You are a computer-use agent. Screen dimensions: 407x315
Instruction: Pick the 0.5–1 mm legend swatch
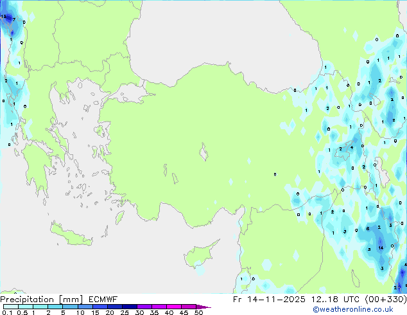click(26, 307)
